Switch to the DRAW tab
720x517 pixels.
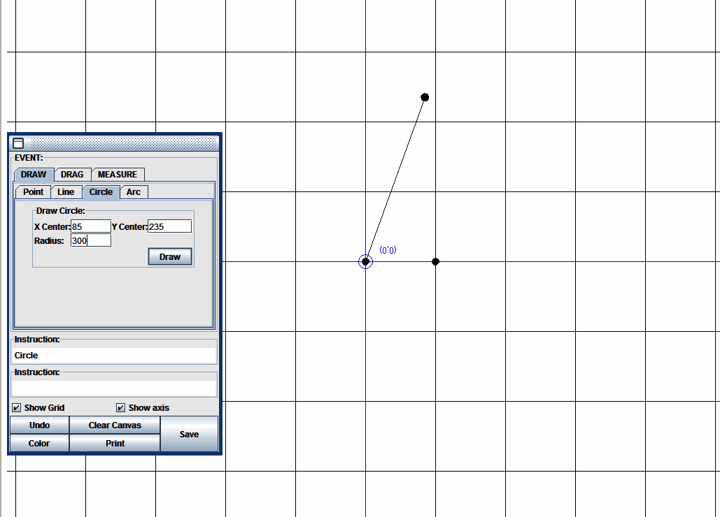34,175
